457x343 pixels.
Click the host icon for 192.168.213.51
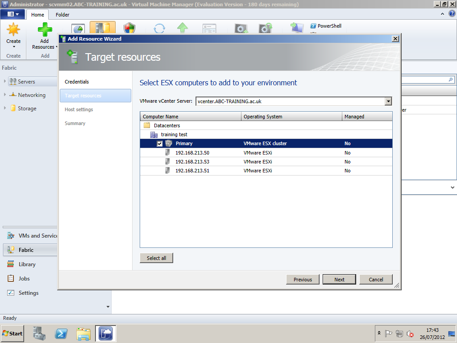point(167,171)
